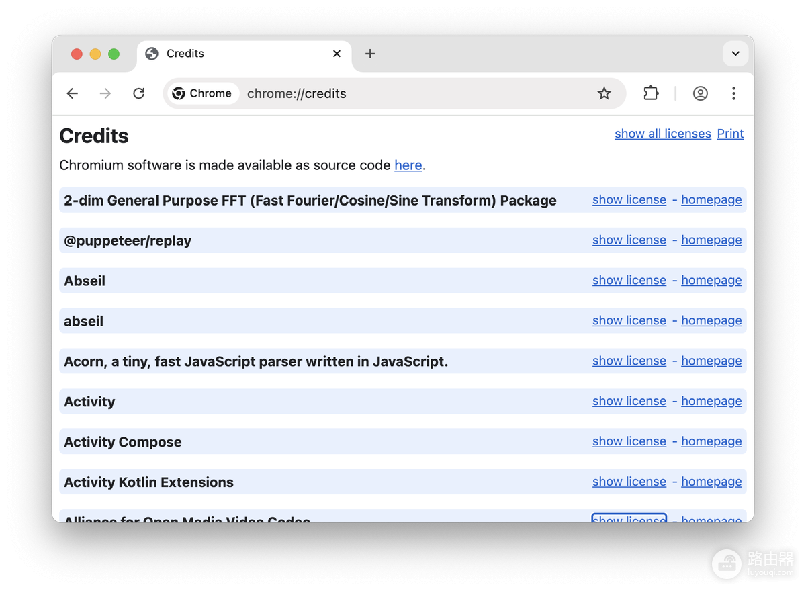This screenshot has height=591, width=806.
Task: Click the green fullscreen window button
Action: click(114, 54)
